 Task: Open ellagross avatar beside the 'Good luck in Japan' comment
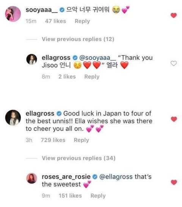point(13,118)
